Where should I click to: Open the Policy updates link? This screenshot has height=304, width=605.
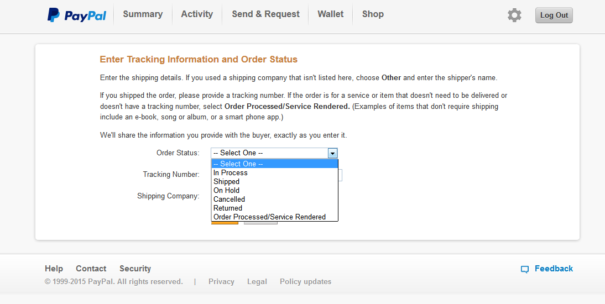point(305,282)
